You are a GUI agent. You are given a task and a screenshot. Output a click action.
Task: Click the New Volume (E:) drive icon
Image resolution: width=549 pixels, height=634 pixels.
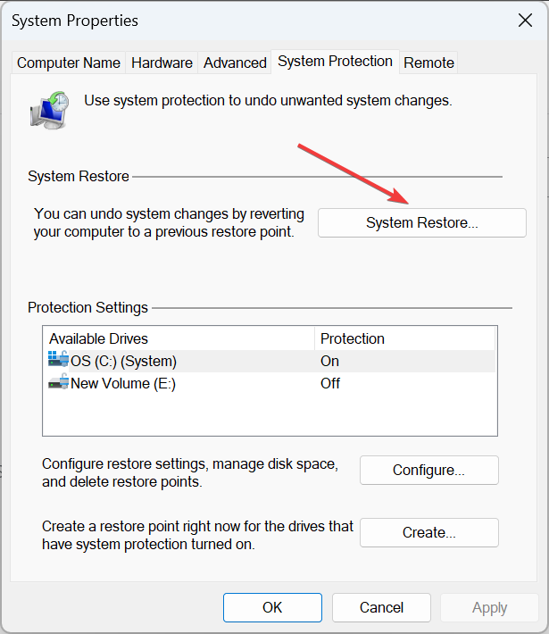point(58,383)
